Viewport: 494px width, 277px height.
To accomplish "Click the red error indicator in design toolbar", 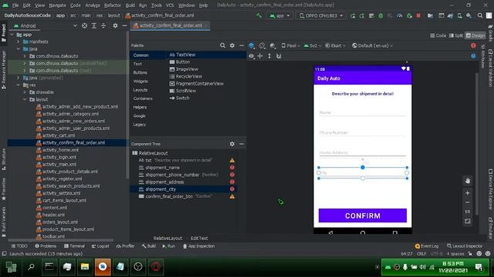I will click(473, 45).
